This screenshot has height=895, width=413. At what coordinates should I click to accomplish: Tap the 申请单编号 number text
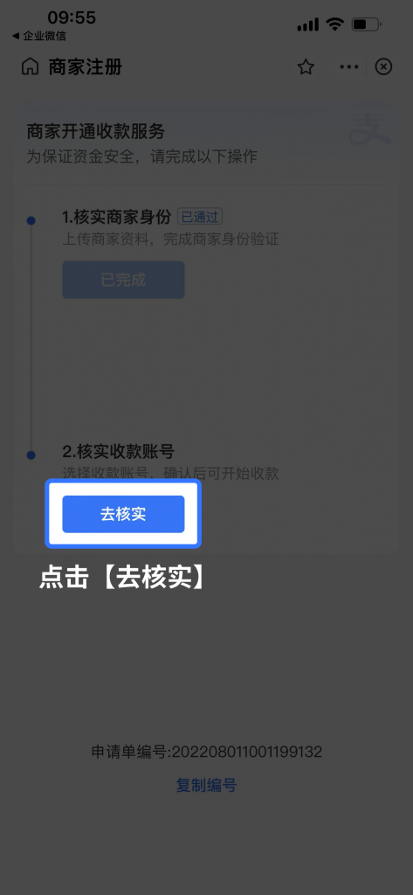206,752
